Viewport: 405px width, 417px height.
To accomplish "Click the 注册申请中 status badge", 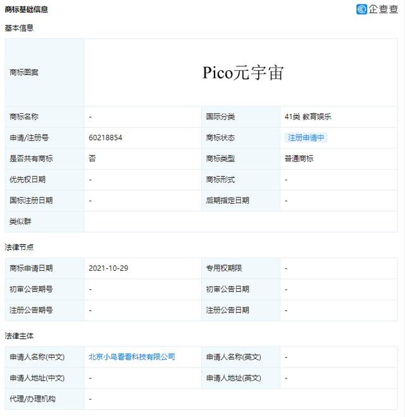I will (x=306, y=137).
